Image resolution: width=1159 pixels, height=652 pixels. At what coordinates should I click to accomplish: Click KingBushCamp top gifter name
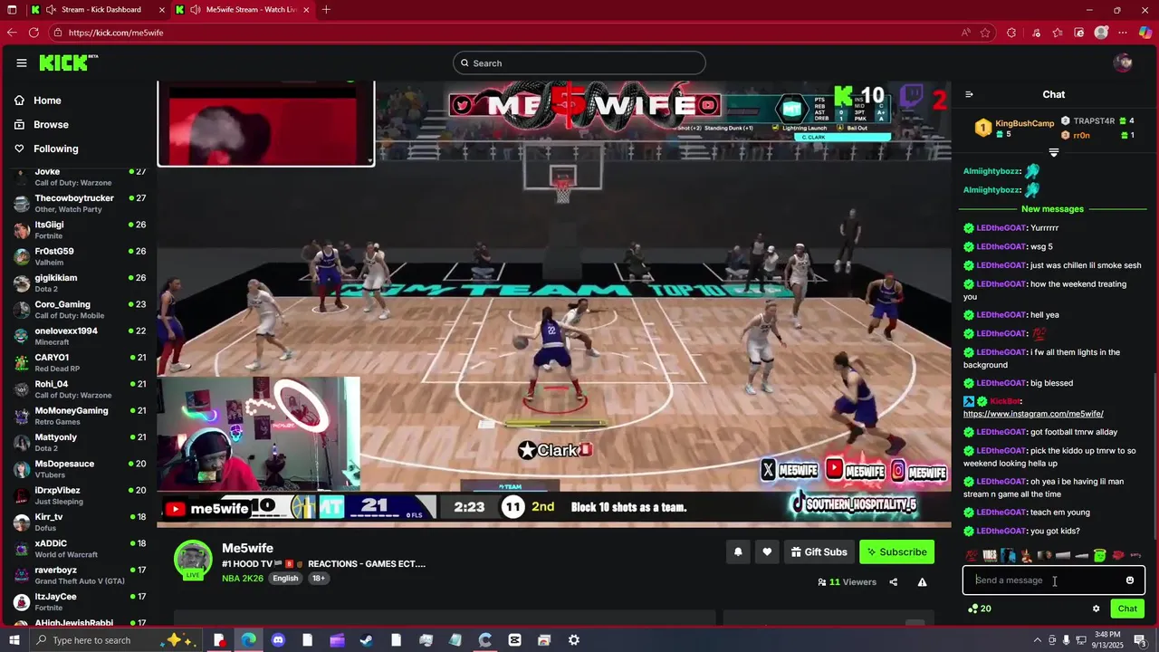[x=1024, y=123]
